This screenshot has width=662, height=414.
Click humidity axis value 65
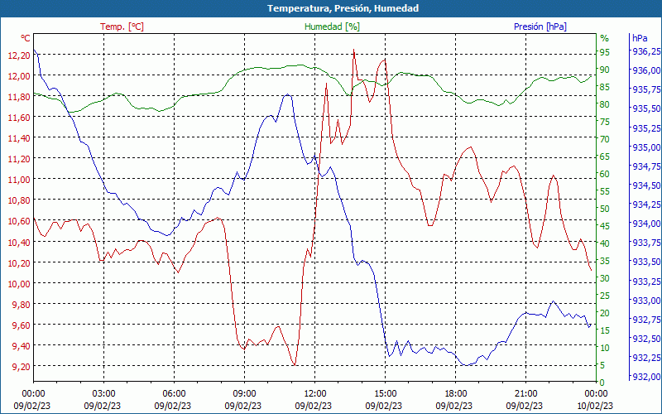tap(605, 156)
